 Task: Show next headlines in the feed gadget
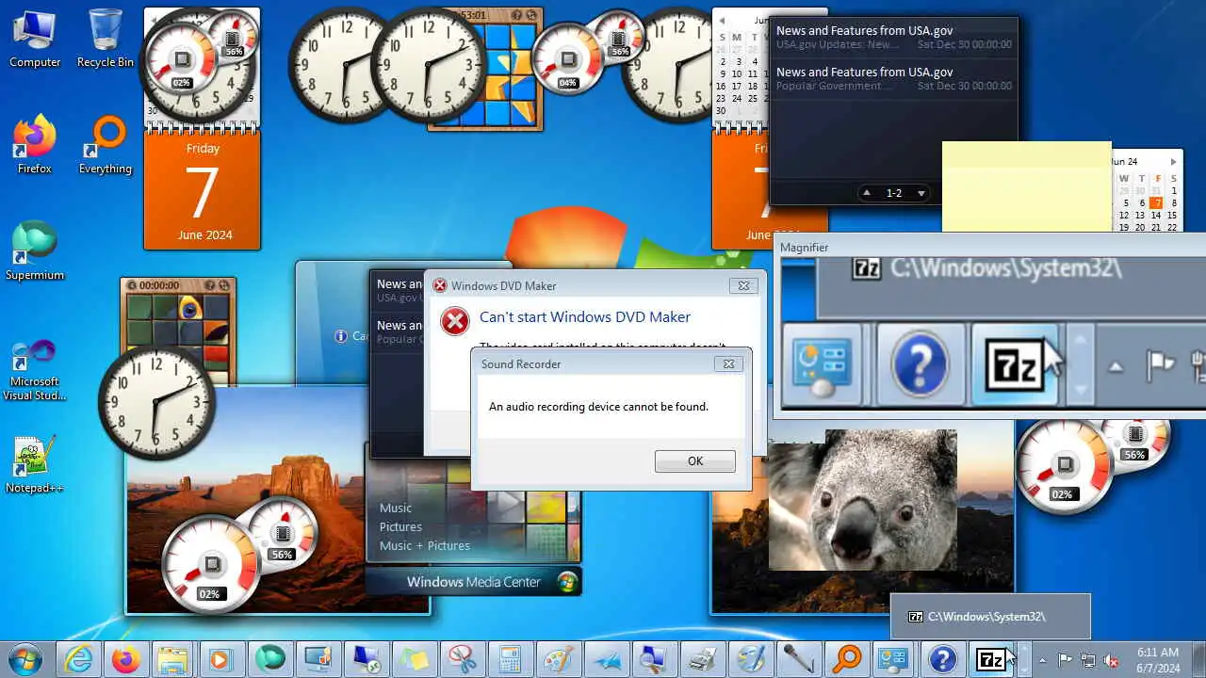tap(921, 193)
